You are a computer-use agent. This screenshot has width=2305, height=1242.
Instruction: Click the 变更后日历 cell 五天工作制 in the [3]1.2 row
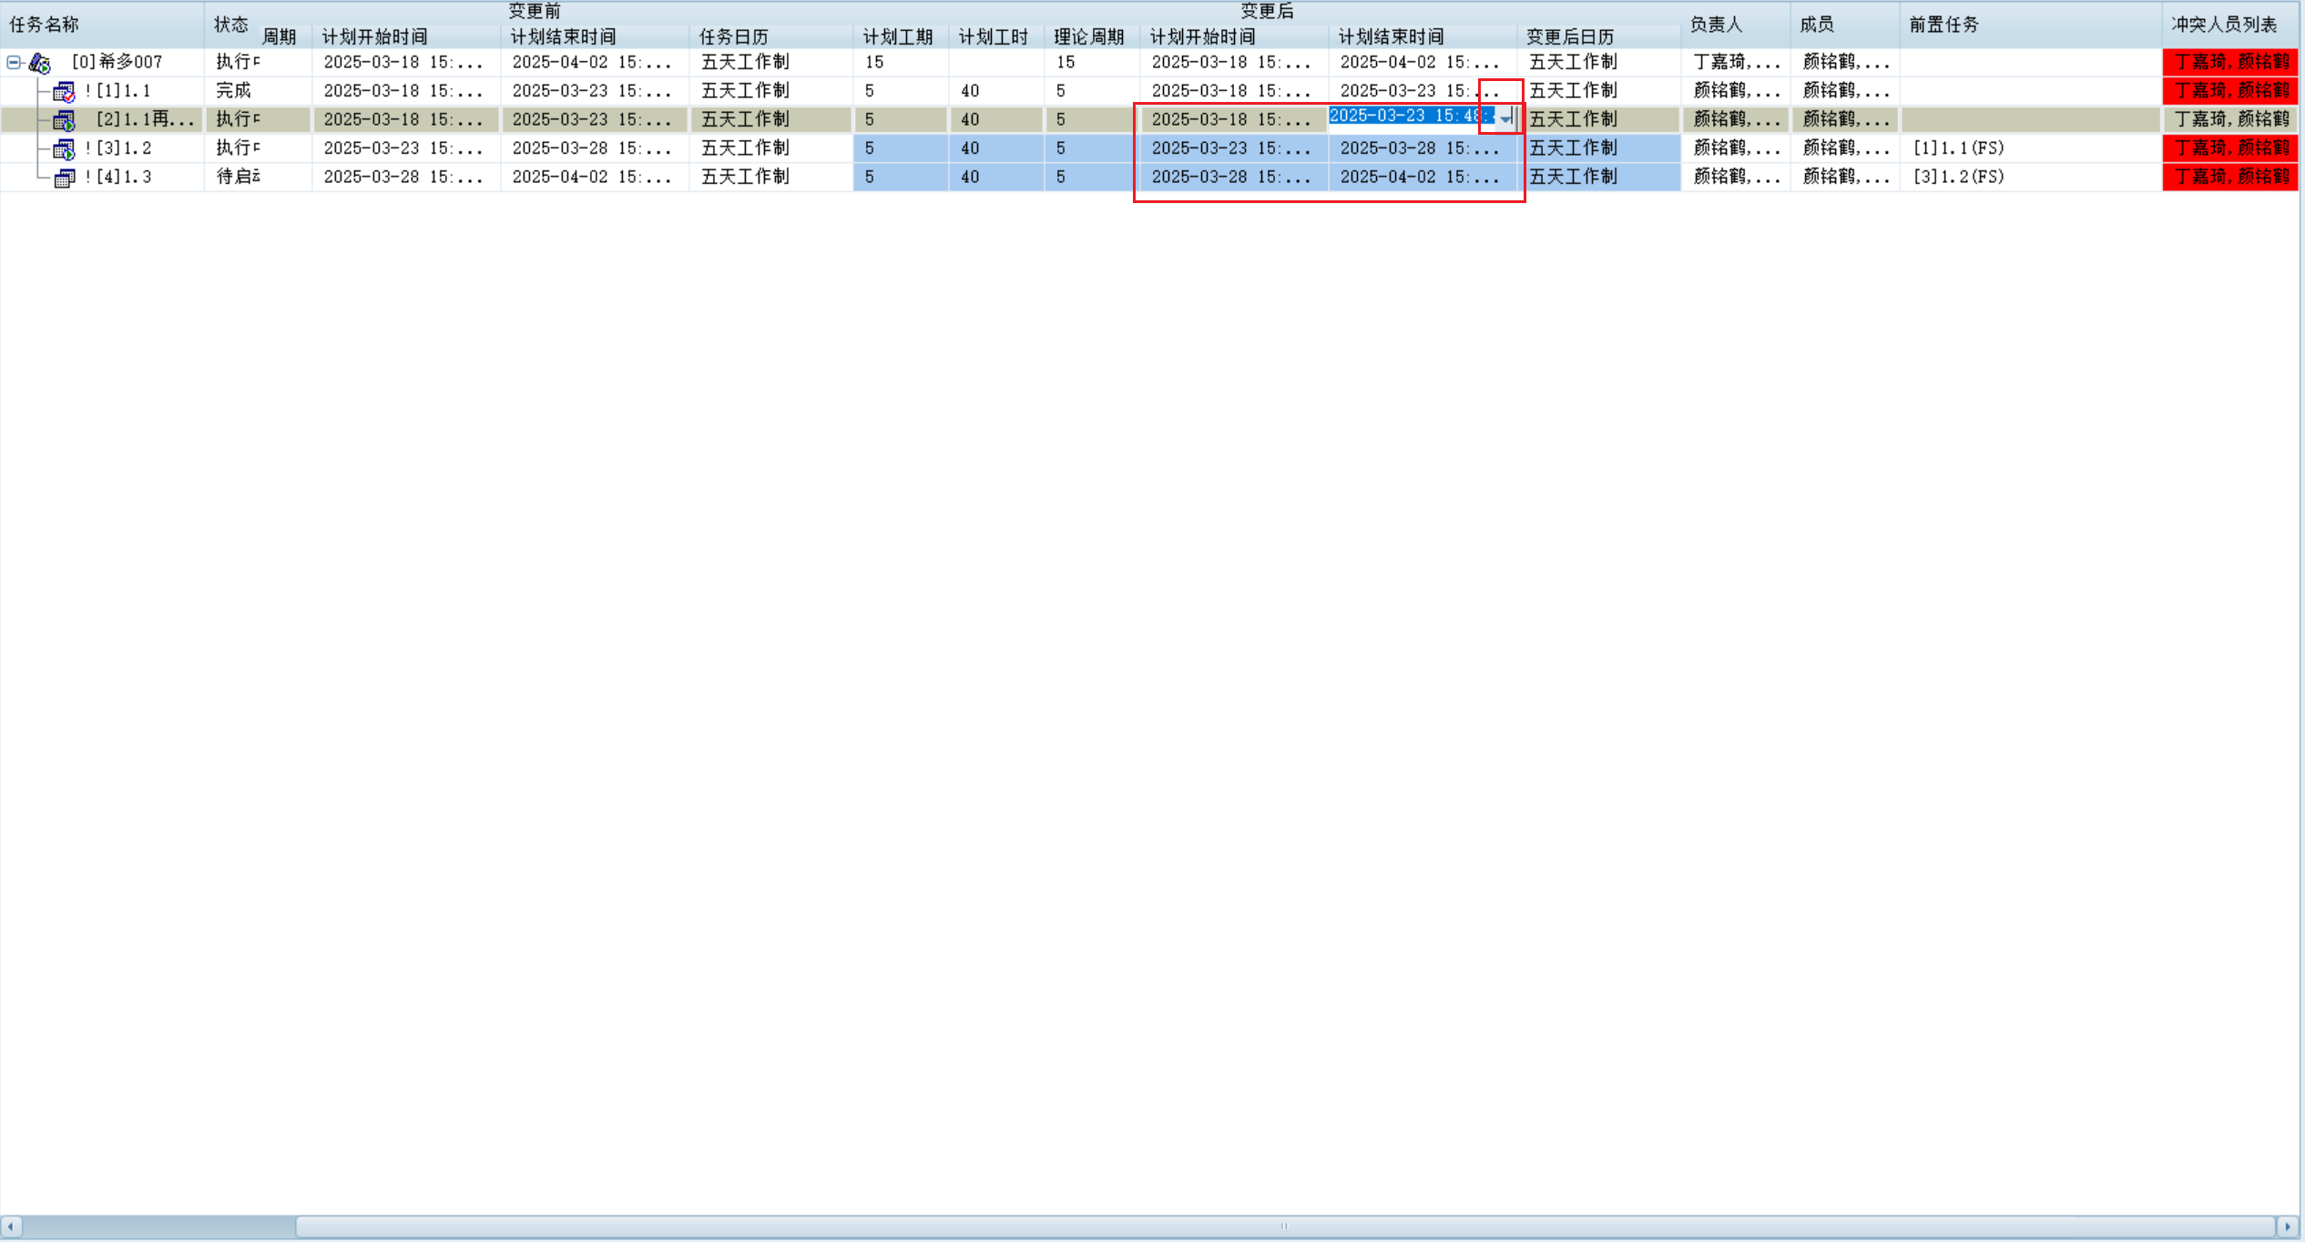1599,148
